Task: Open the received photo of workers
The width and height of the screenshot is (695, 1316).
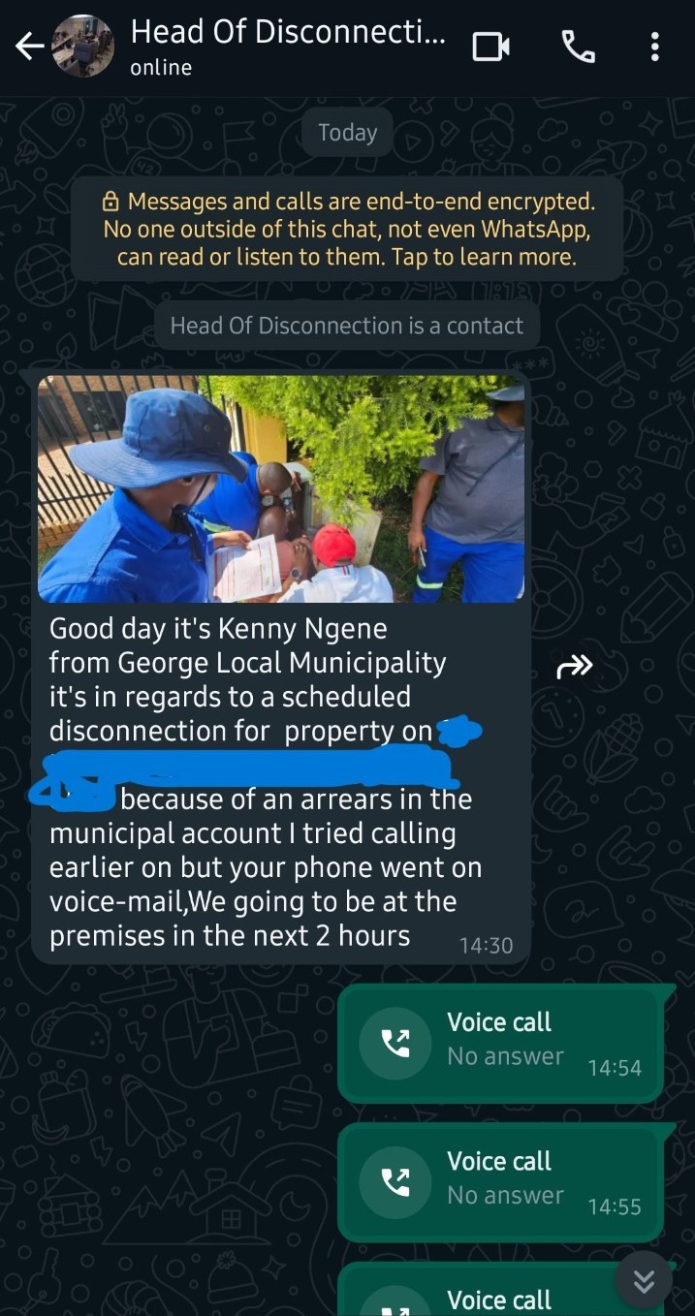Action: click(x=281, y=489)
